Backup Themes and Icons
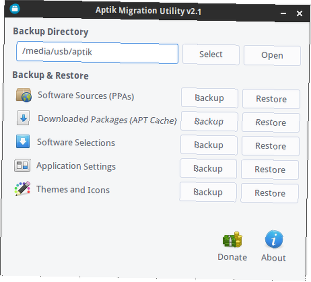Screen dimensions: 311x282 (208, 192)
